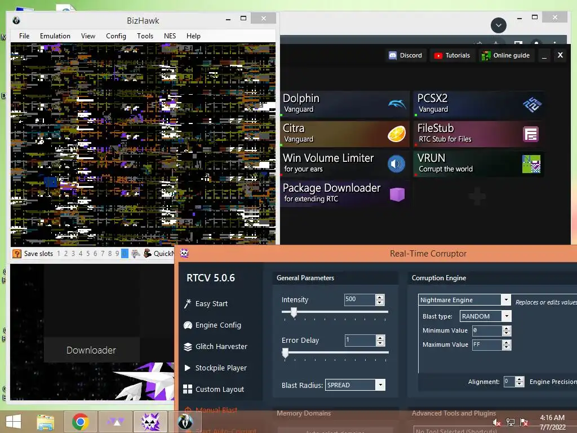Open BizHawk Tools menu

pos(145,36)
